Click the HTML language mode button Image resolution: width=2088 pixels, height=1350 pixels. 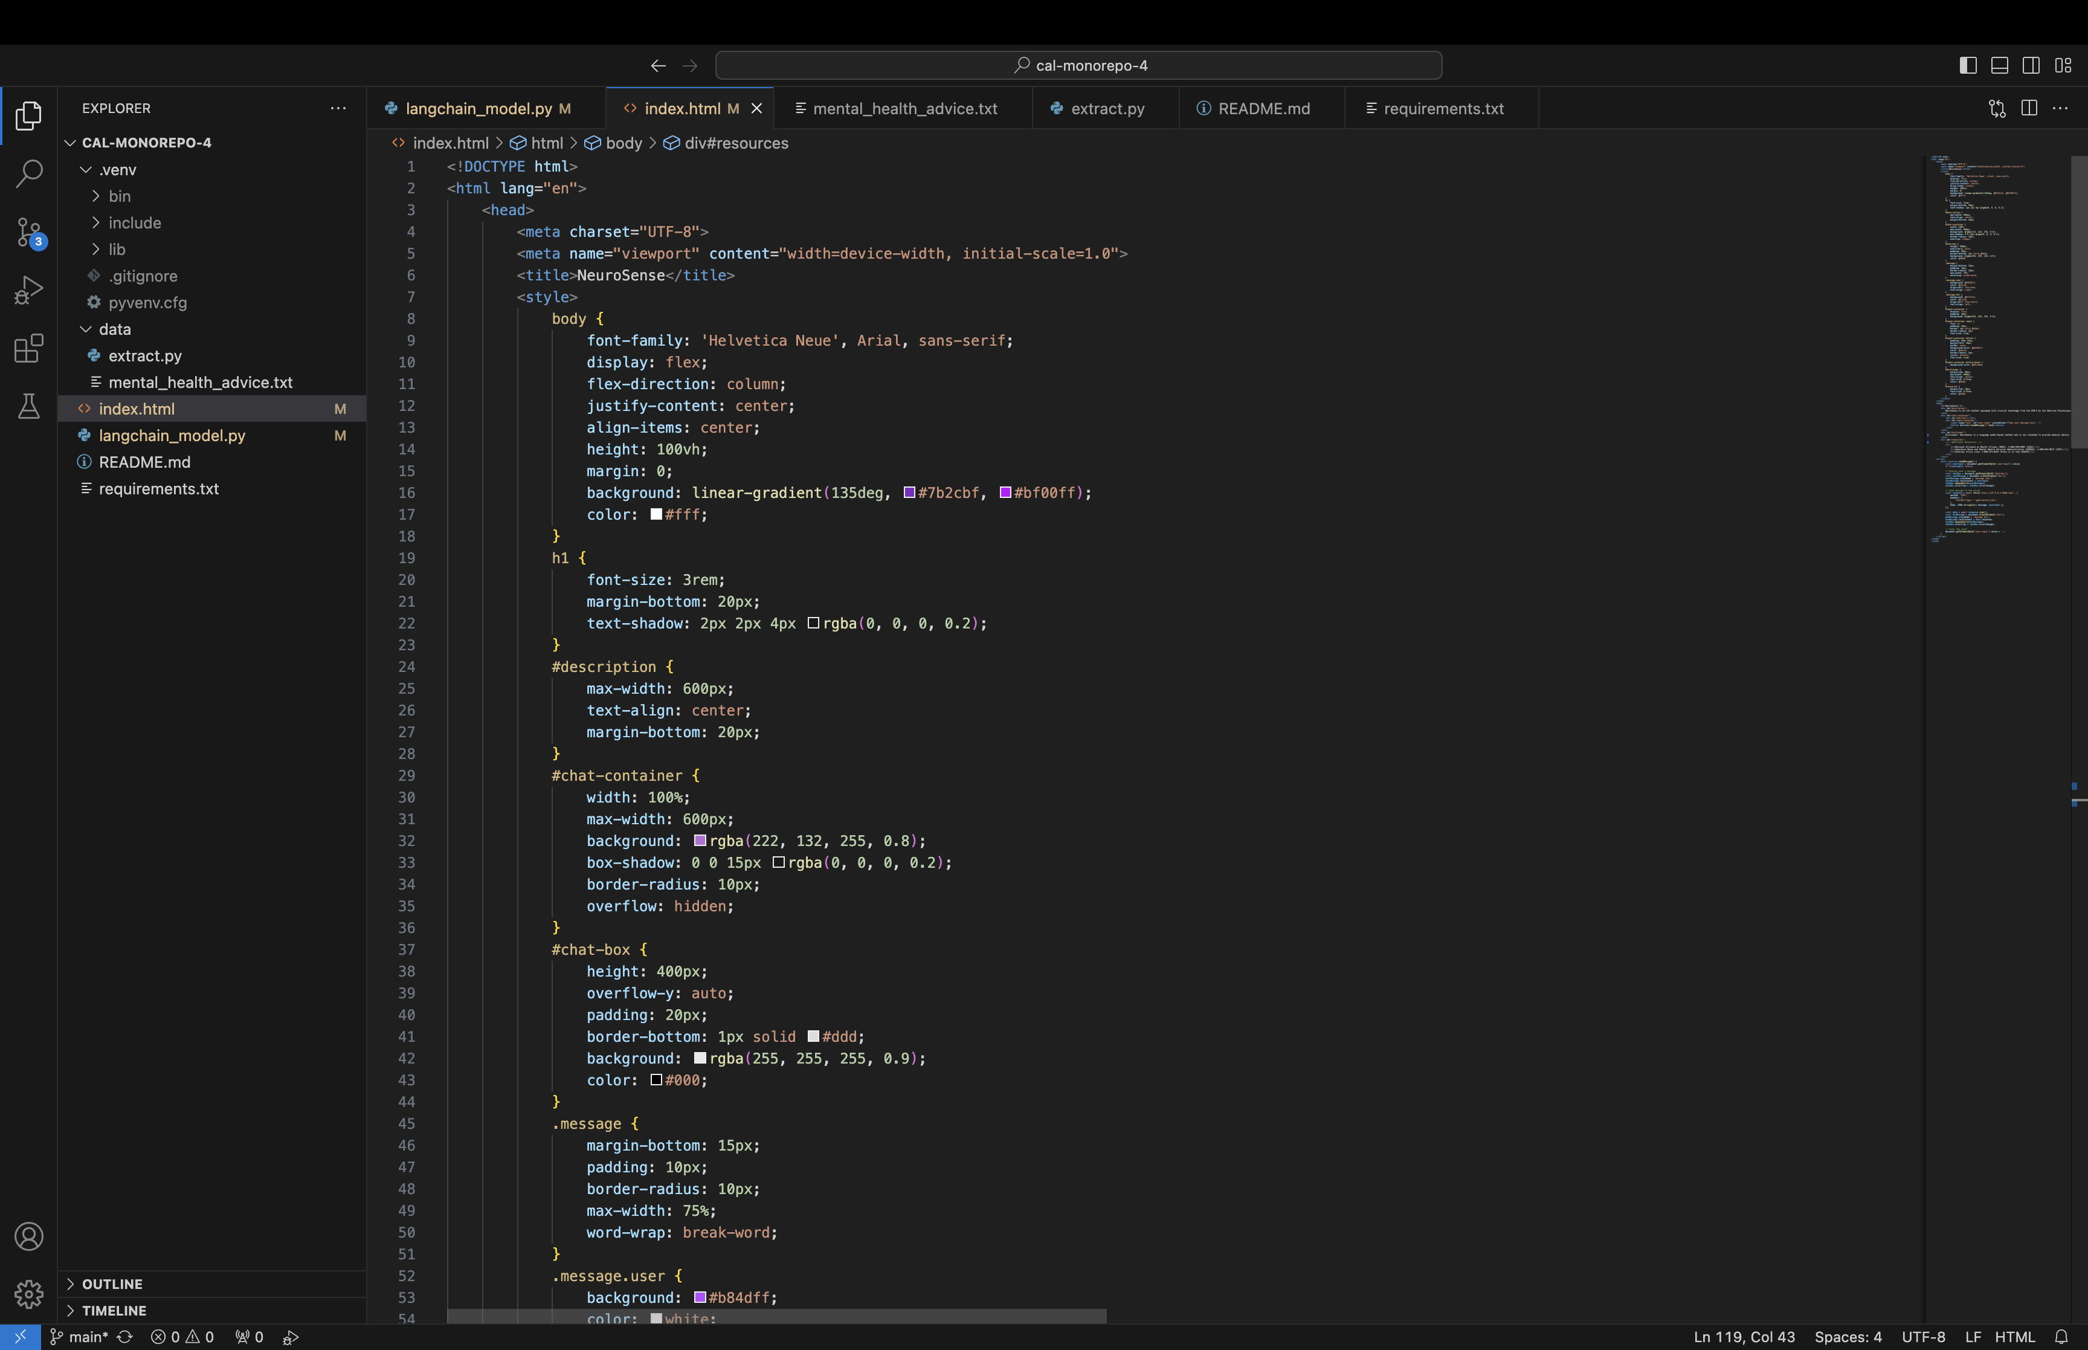2014,1337
